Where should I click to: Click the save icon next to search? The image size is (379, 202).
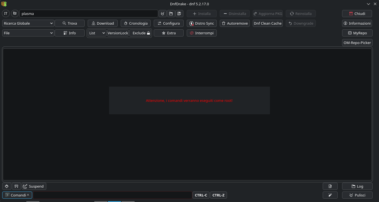tap(179, 14)
